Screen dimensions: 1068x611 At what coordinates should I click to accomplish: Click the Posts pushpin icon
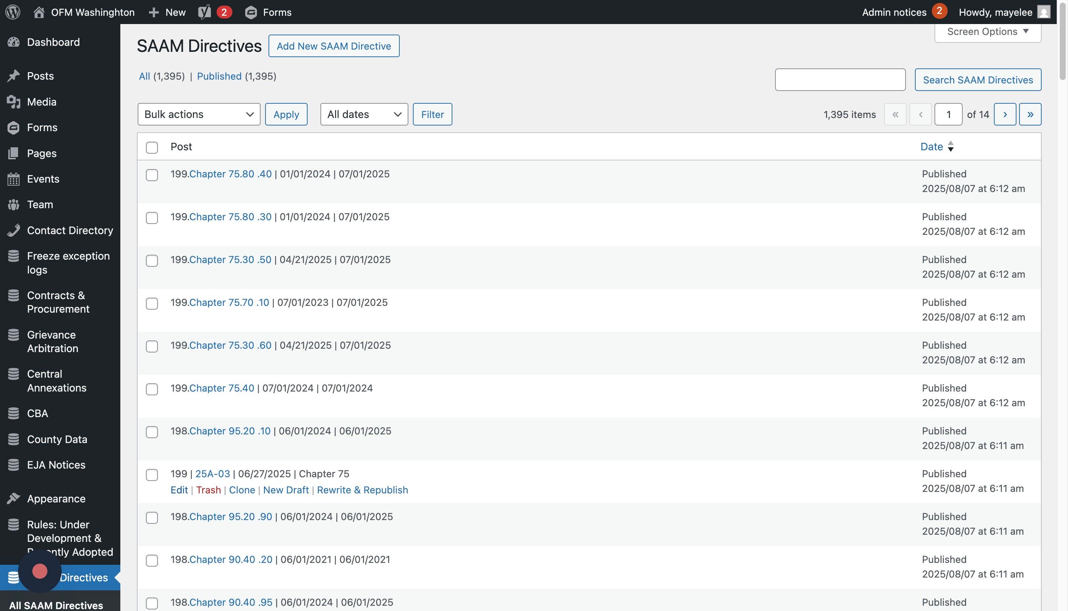(14, 76)
